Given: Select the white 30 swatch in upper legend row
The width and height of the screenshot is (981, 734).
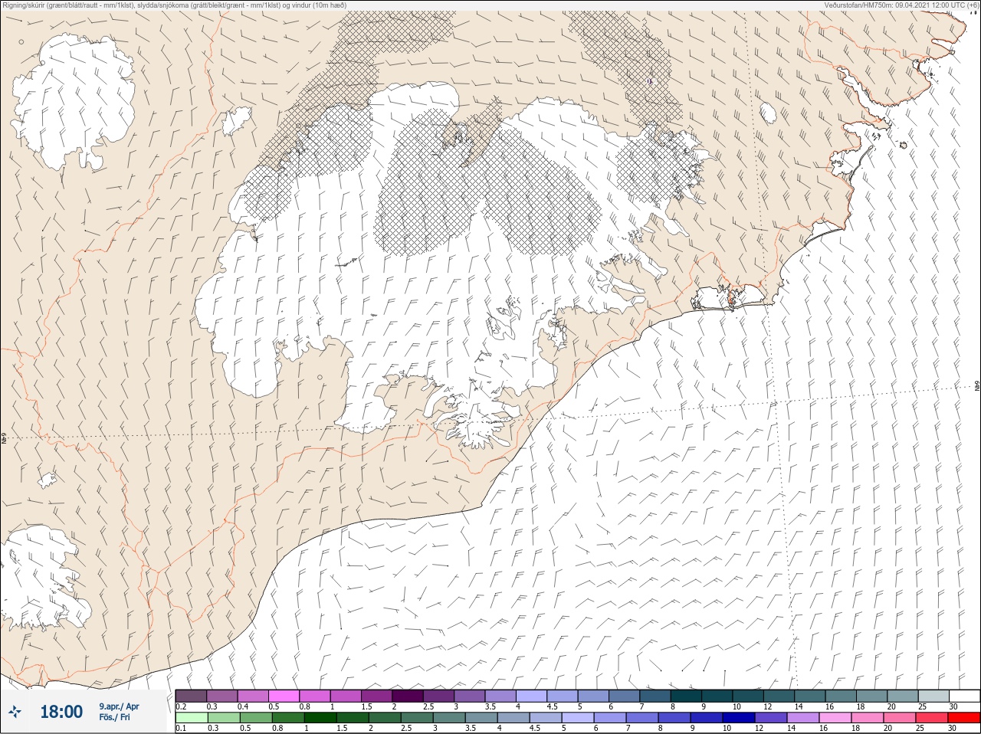Looking at the screenshot, I should pos(964,696).
